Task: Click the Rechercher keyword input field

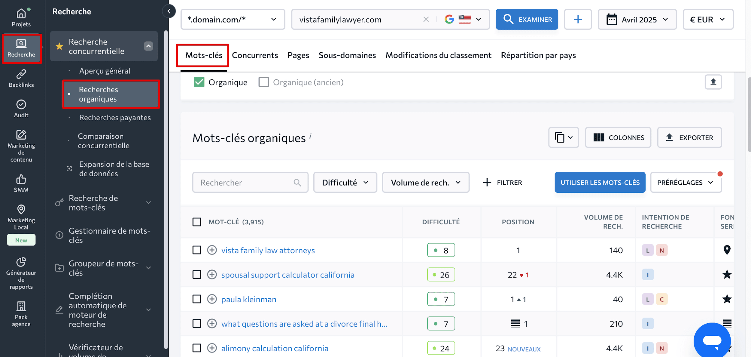Action: (250, 183)
